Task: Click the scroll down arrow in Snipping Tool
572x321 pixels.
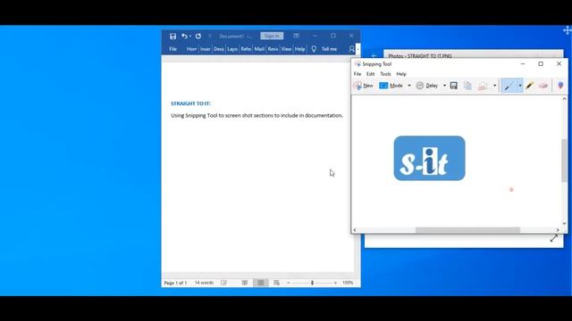Action: pos(564,224)
